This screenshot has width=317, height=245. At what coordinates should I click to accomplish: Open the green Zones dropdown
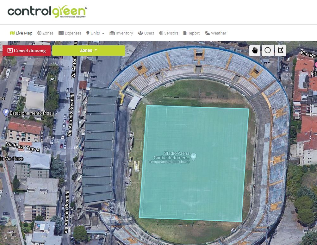(x=89, y=50)
